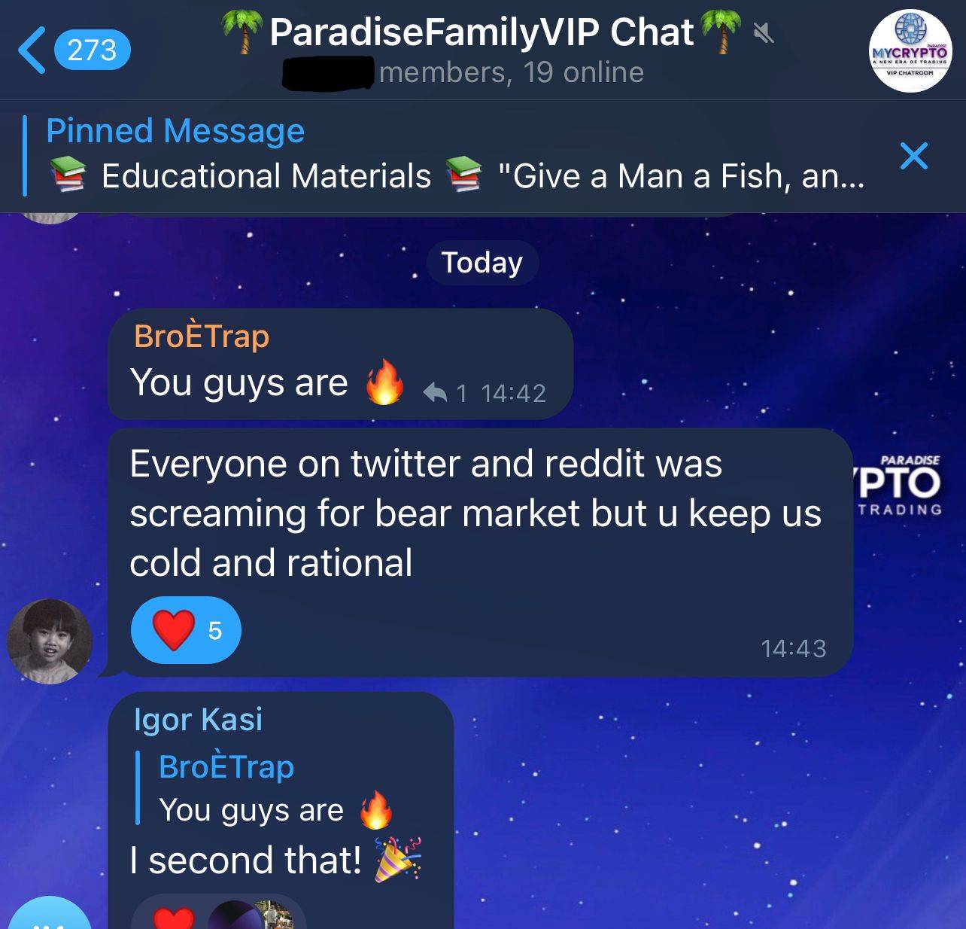The width and height of the screenshot is (966, 929).
Task: Dismiss the pinned message with the X
Action: (x=914, y=156)
